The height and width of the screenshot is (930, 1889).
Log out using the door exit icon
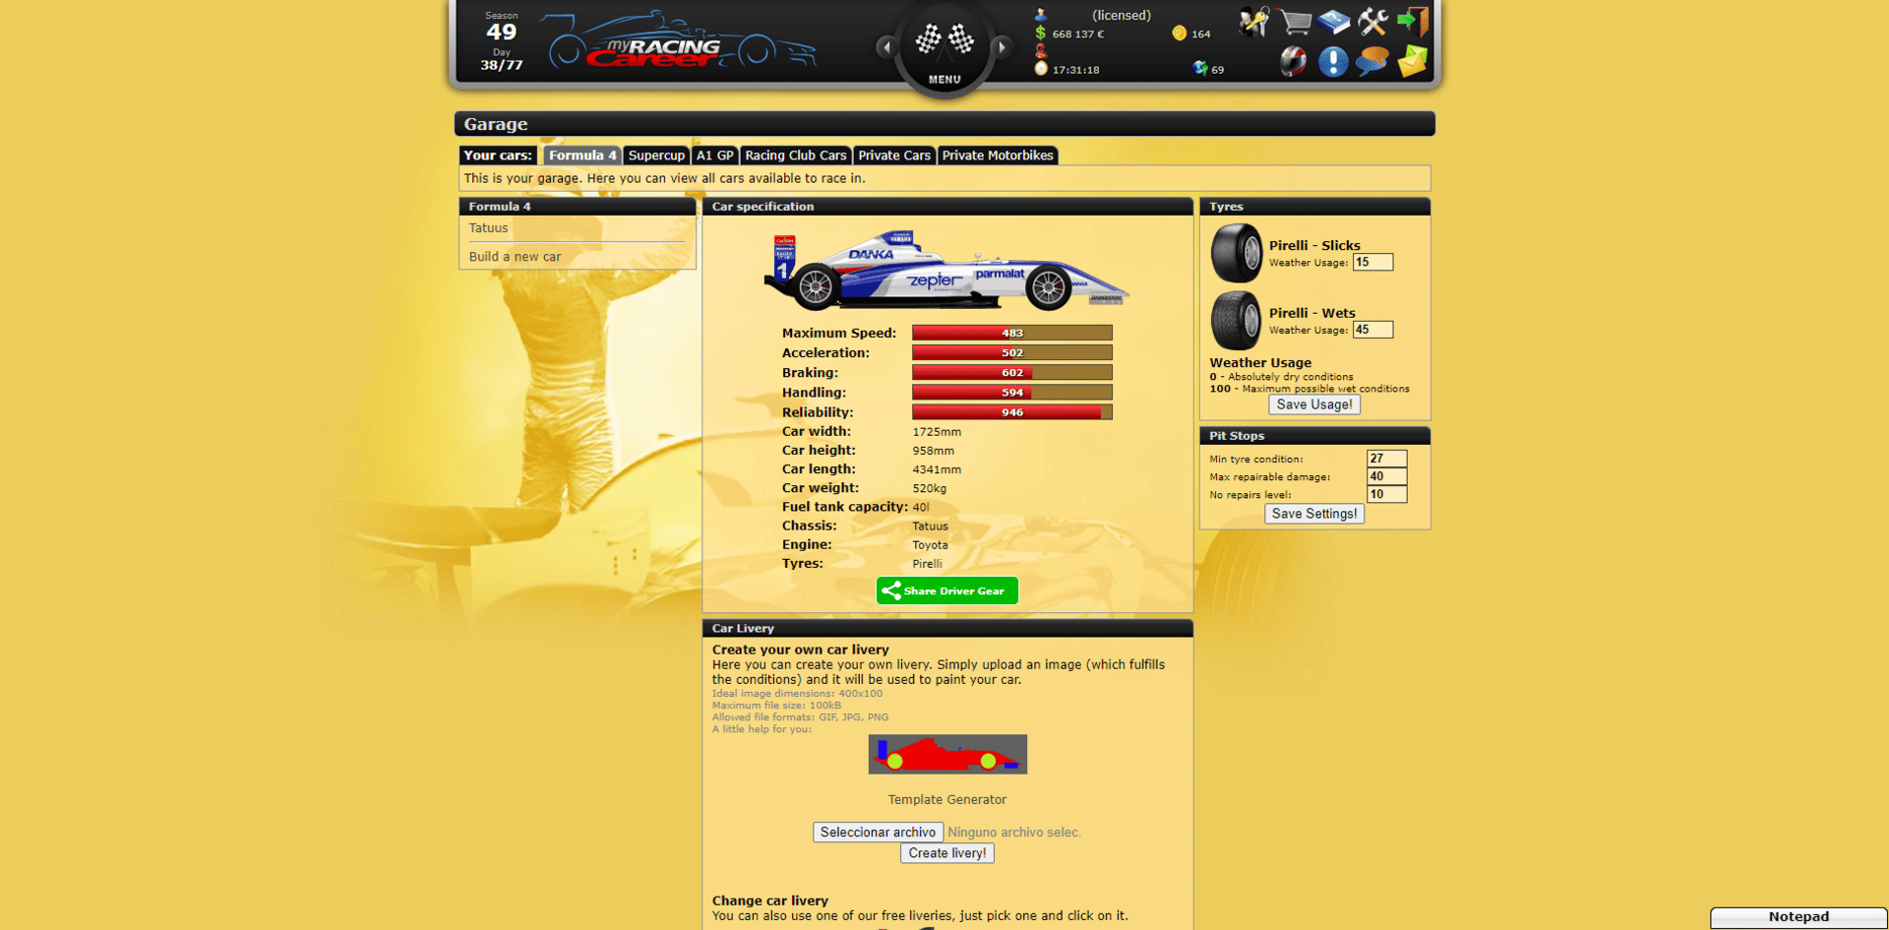[x=1413, y=21]
